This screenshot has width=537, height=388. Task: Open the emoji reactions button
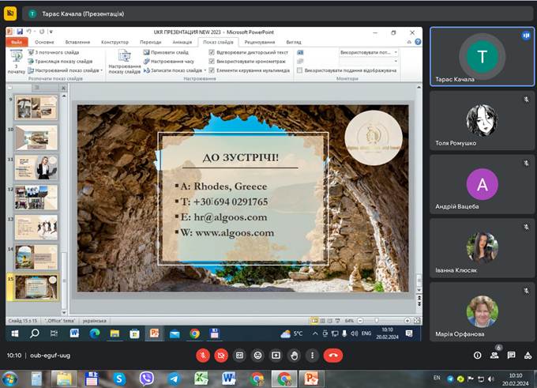point(257,356)
